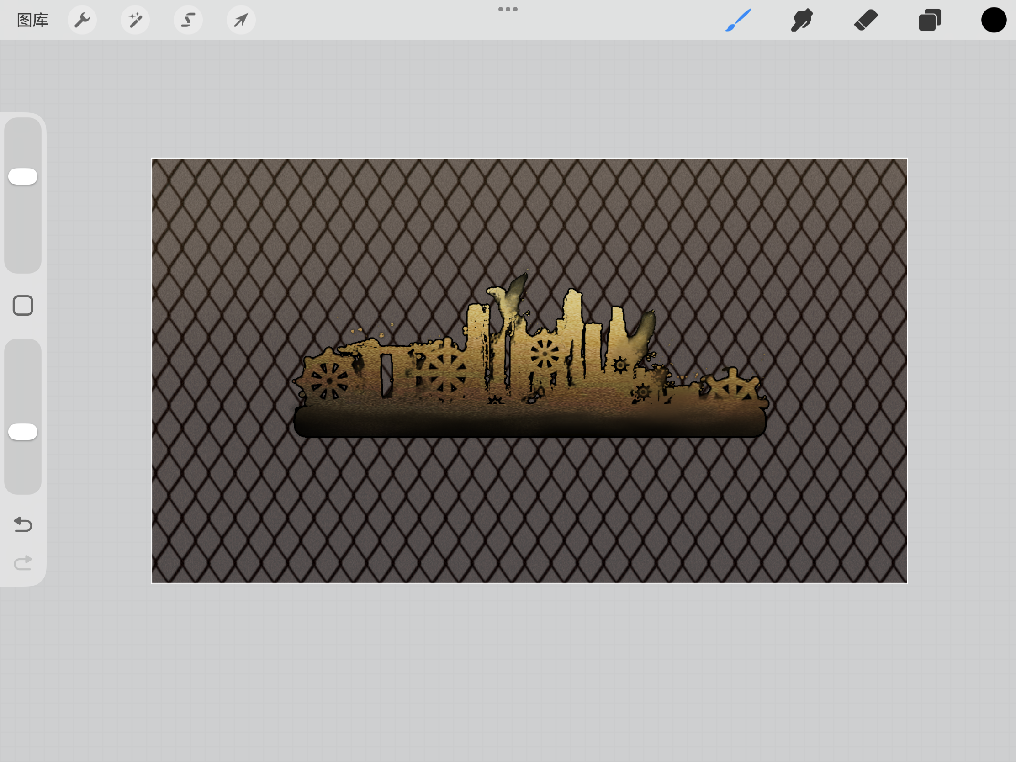Activate the Selection S-shaped tool

click(188, 20)
